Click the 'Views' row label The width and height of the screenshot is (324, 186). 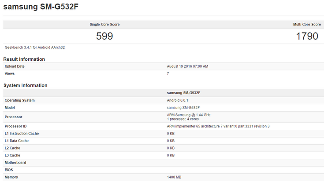tap(10, 73)
